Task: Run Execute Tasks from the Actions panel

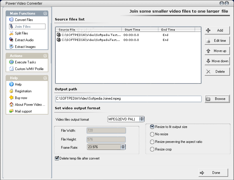Action: pos(26,62)
